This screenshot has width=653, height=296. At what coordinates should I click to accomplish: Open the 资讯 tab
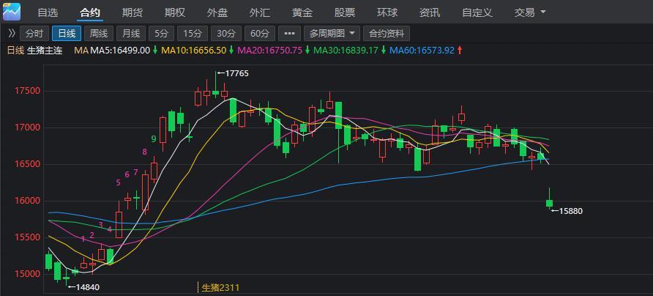(430, 12)
